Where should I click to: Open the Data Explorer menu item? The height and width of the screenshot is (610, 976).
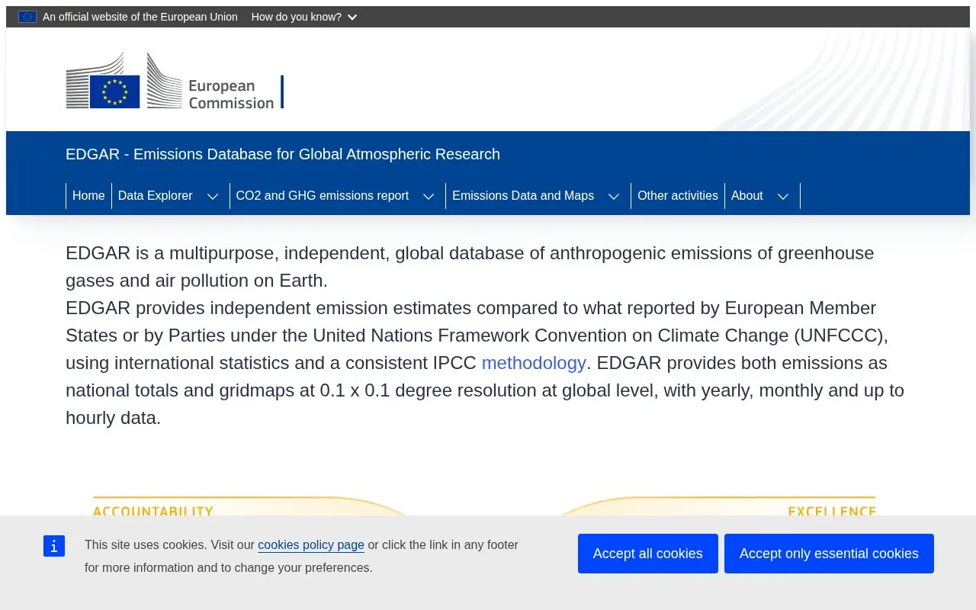(156, 196)
